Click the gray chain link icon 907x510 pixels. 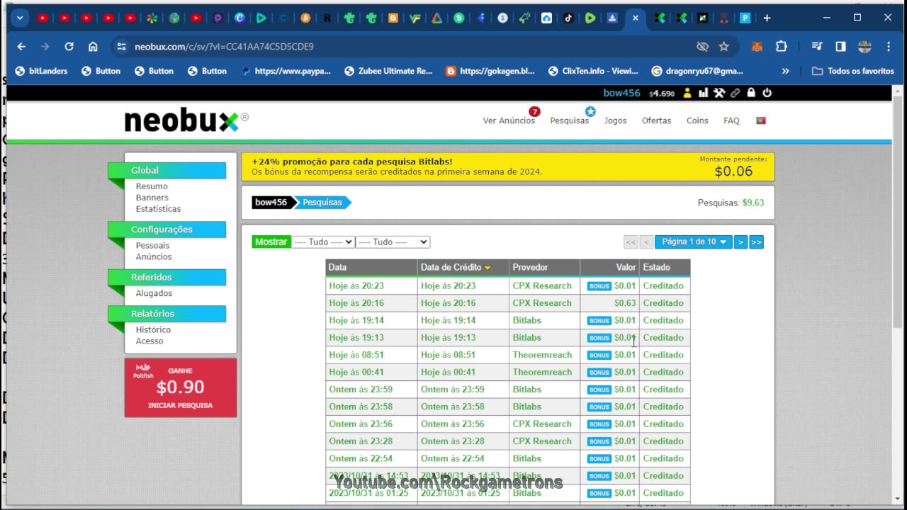coord(736,93)
